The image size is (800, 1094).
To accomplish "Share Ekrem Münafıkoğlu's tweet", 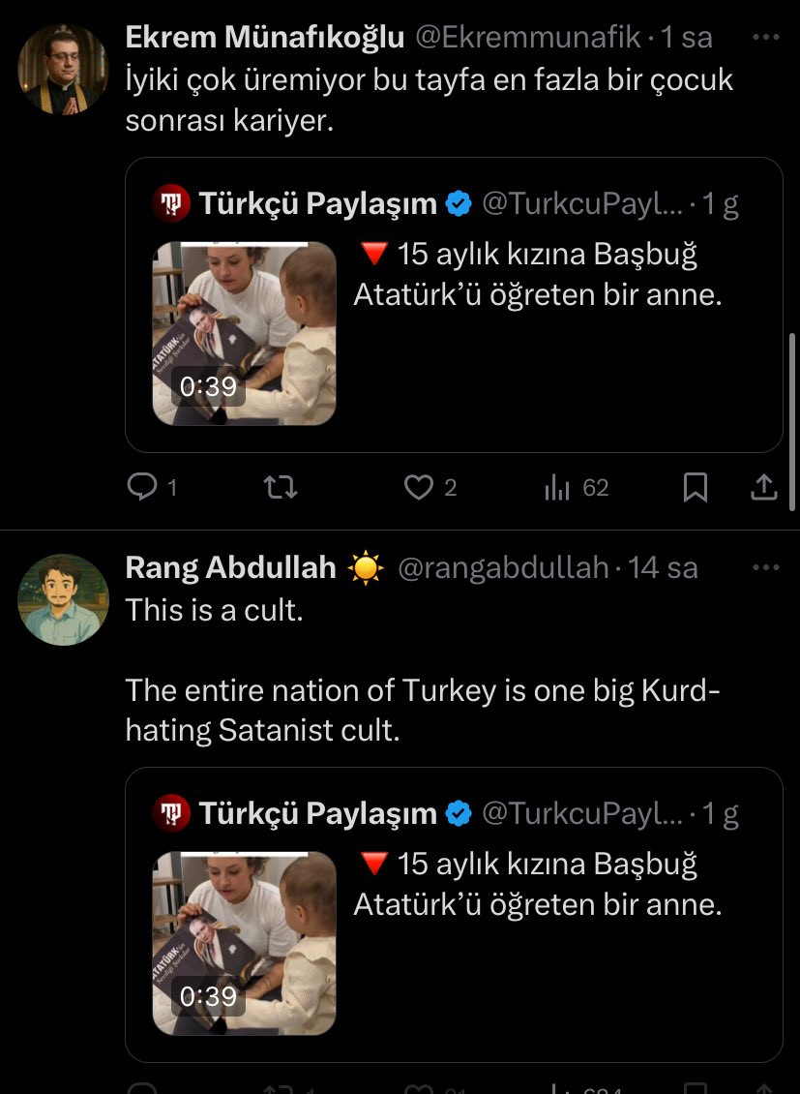I will (x=764, y=488).
